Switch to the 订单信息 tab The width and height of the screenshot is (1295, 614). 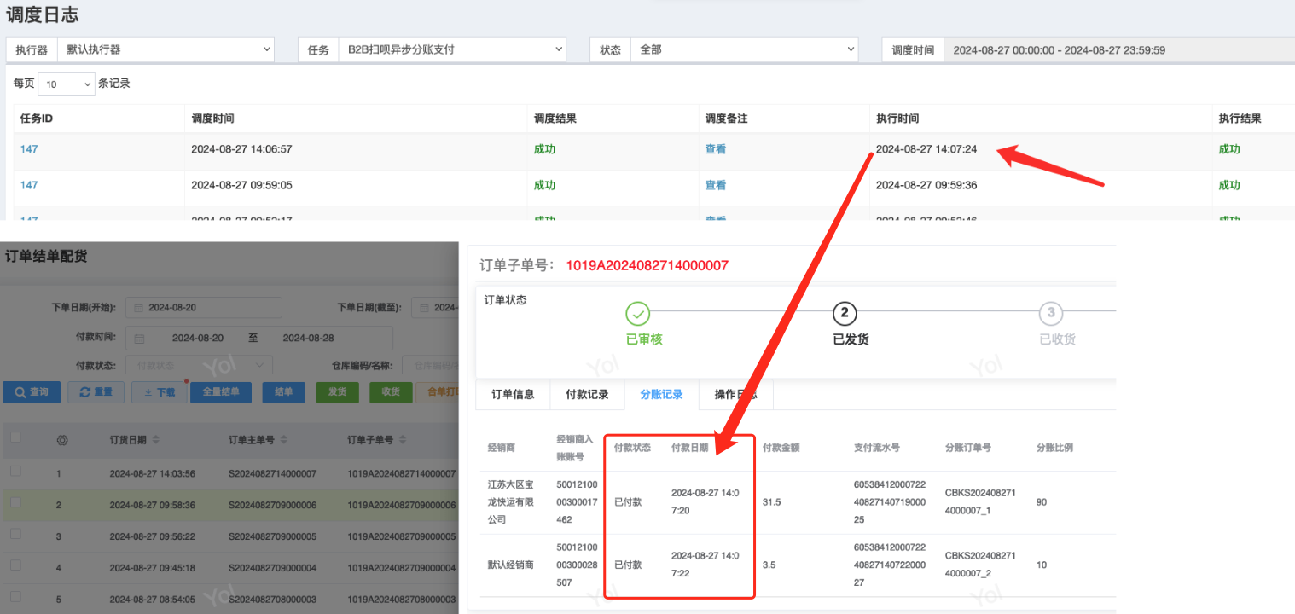point(513,395)
